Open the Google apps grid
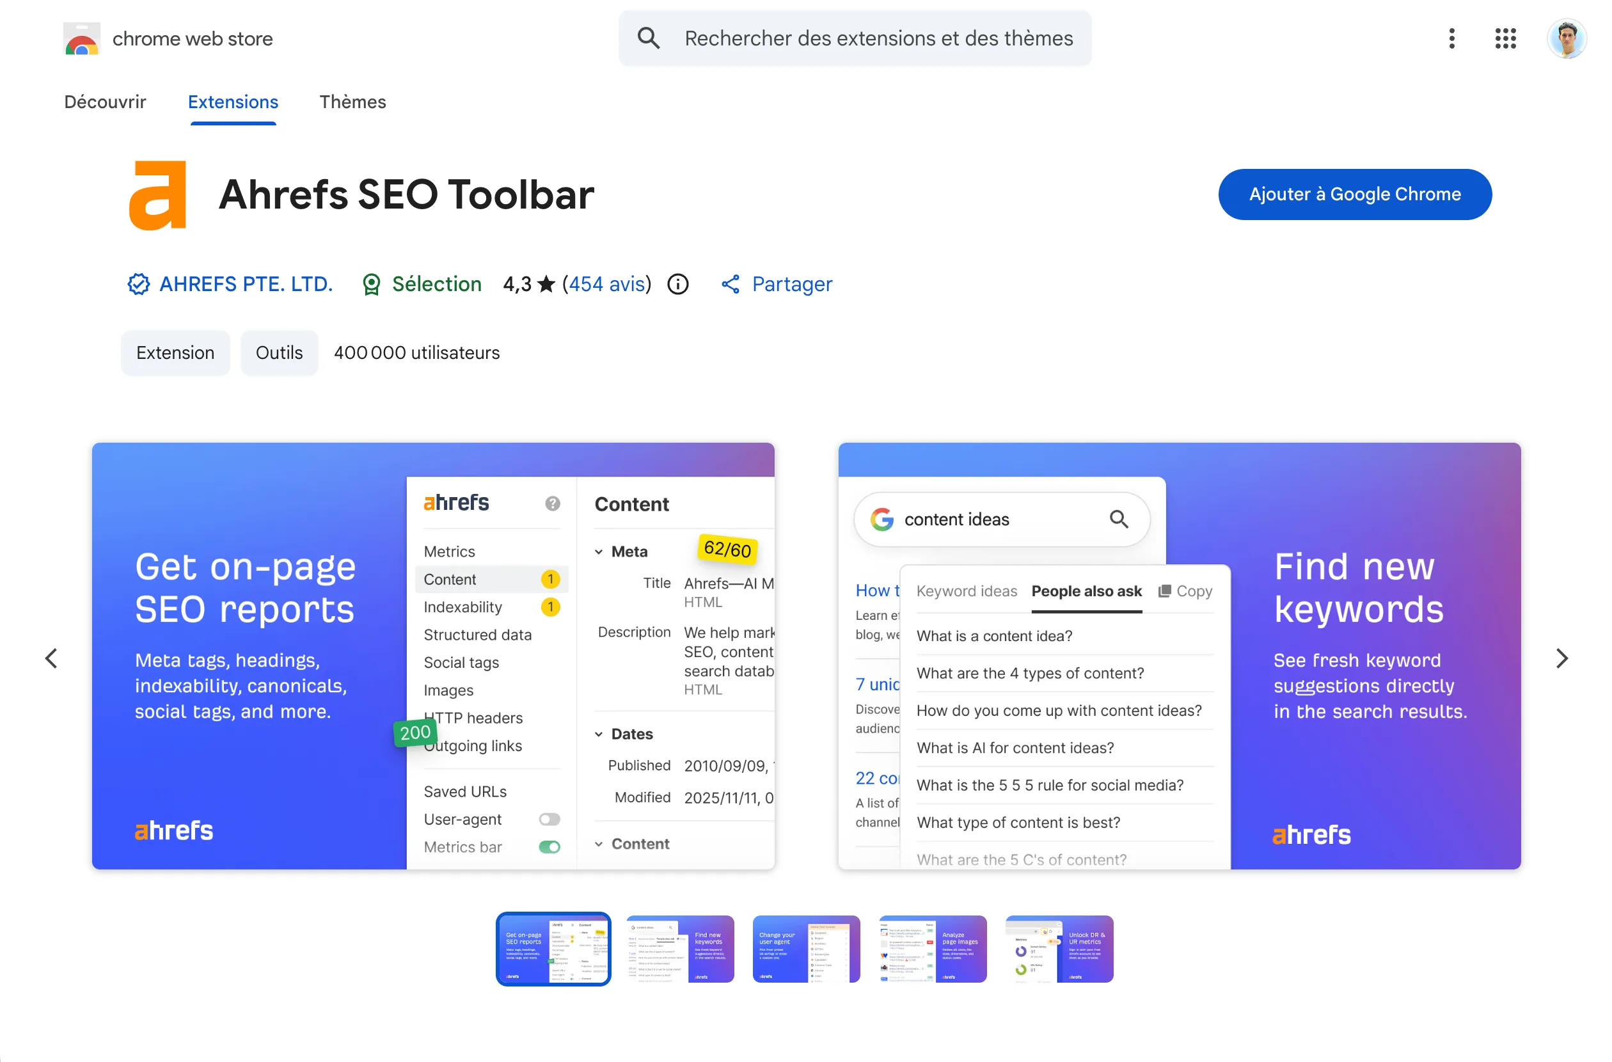Image resolution: width=1612 pixels, height=1062 pixels. point(1505,38)
